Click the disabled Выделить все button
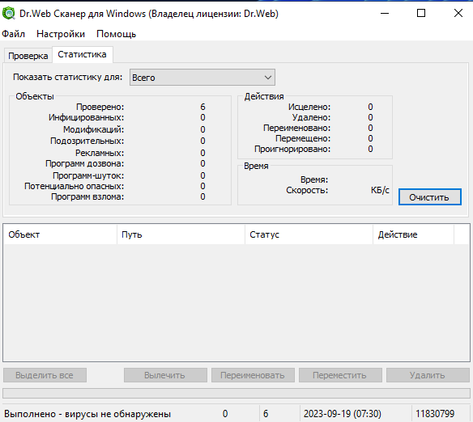Image resolution: width=473 pixels, height=422 pixels. 45,375
